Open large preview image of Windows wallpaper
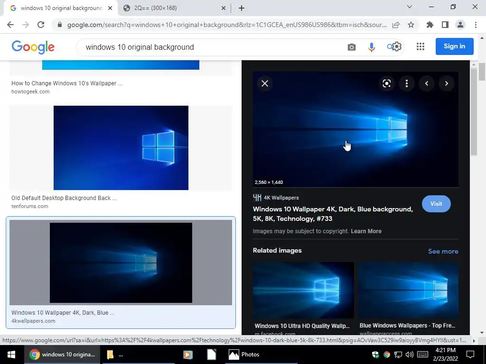The width and height of the screenshot is (486, 364). click(355, 129)
